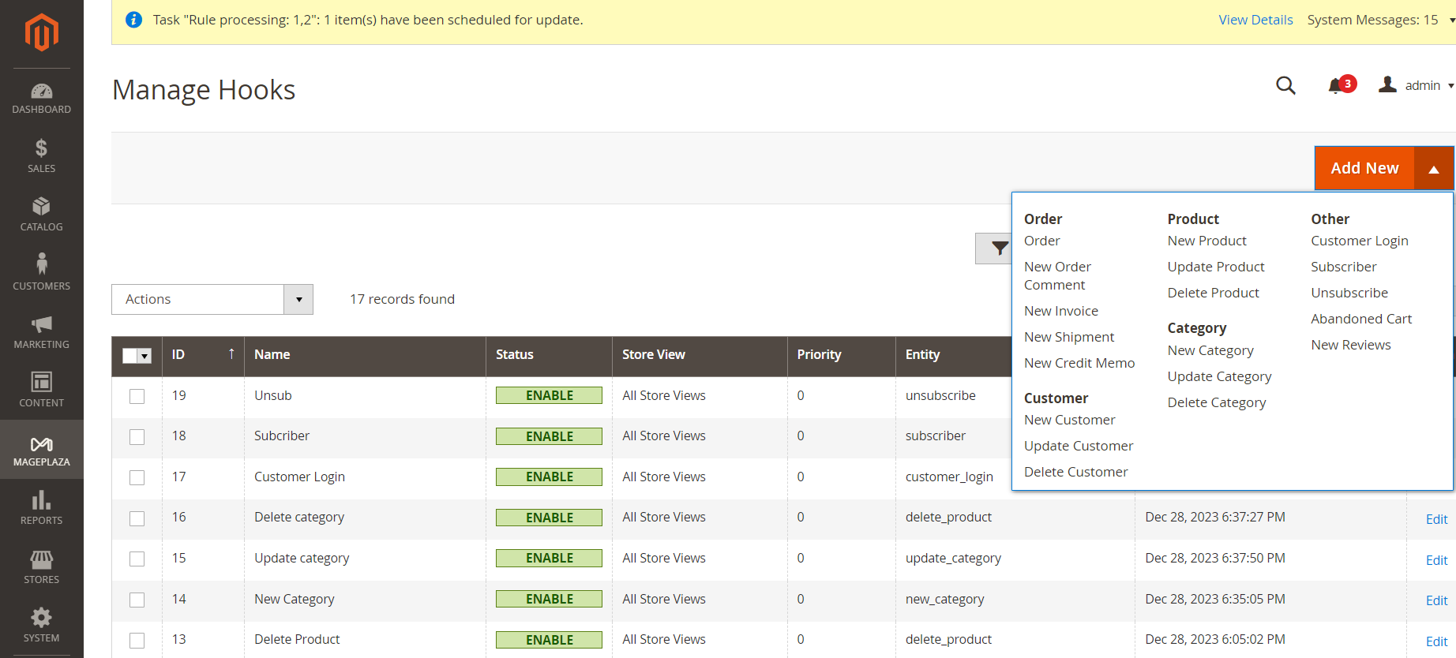The width and height of the screenshot is (1456, 658).
Task: Open the Catalog sidebar section
Action: (x=41, y=215)
